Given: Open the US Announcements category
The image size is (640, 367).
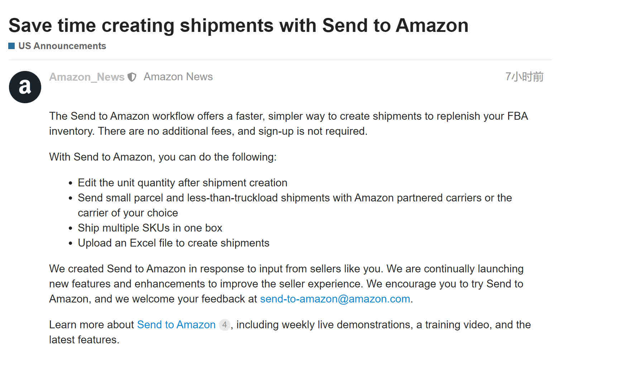Looking at the screenshot, I should click(x=62, y=46).
